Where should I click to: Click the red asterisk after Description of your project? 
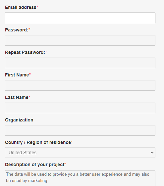pos(65,164)
